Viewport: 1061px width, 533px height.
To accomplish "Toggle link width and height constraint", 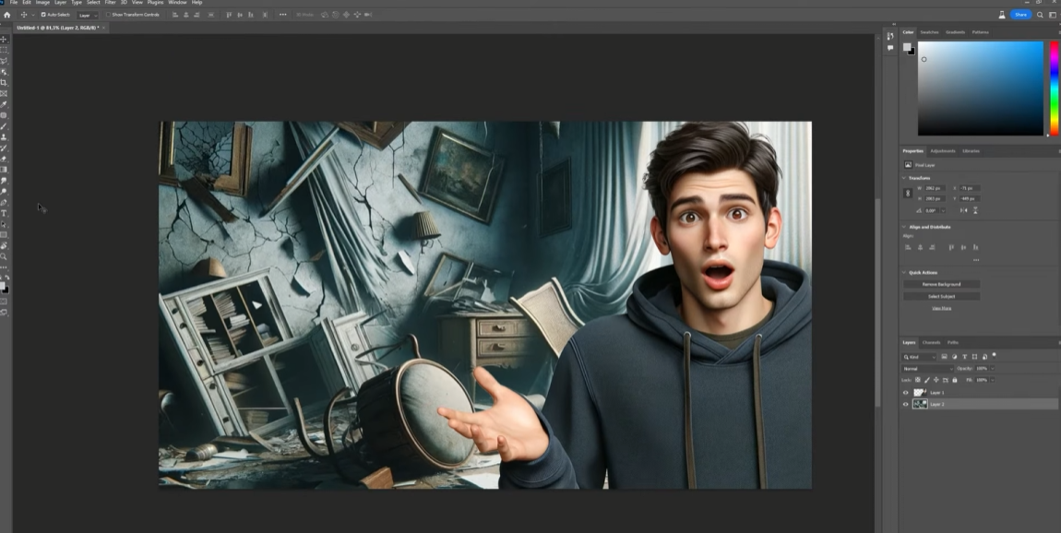I will point(908,194).
